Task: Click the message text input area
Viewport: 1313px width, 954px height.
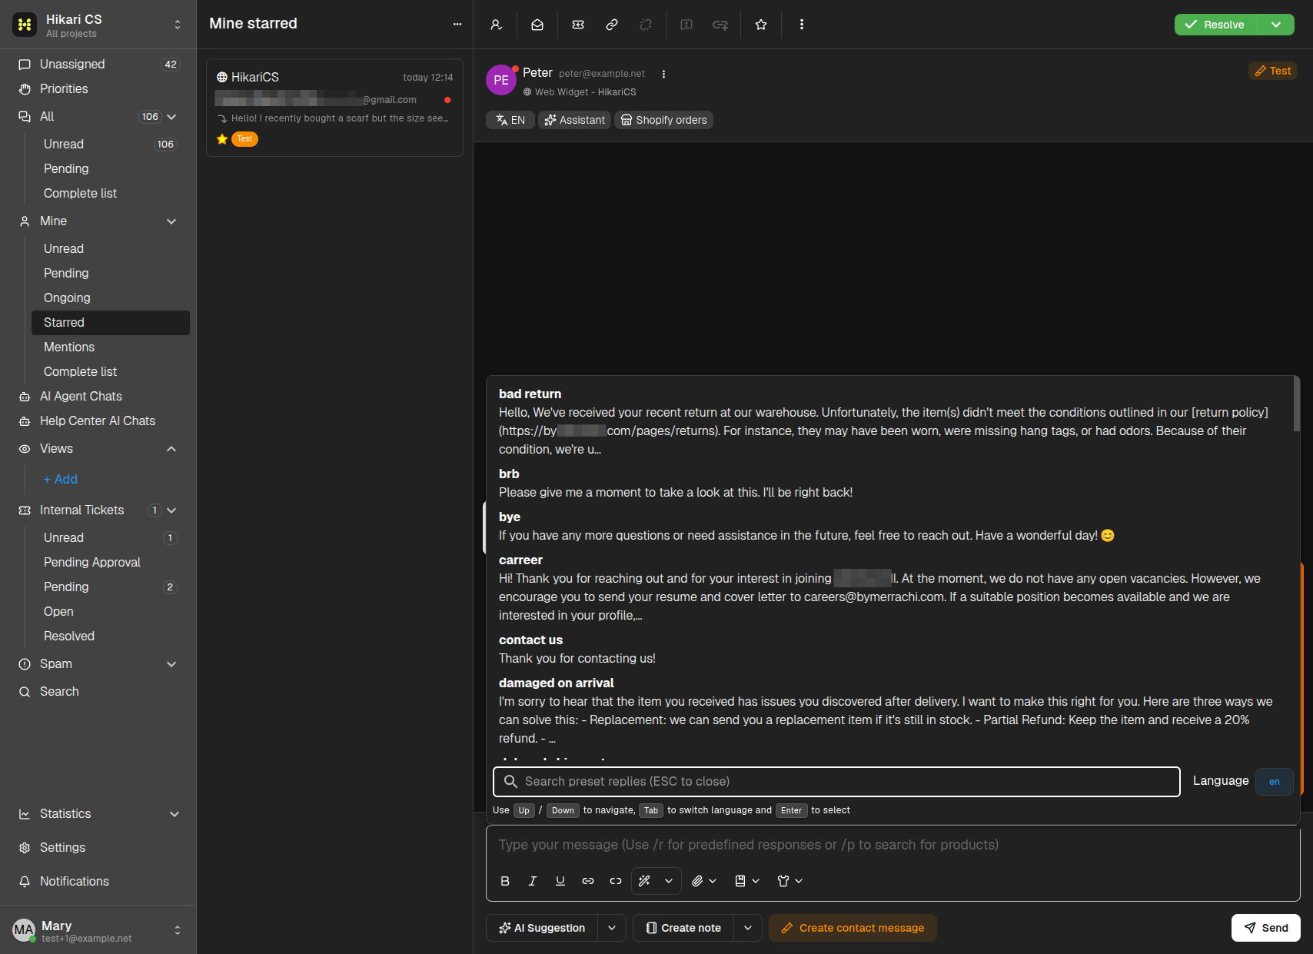Action: pyautogui.click(x=893, y=845)
